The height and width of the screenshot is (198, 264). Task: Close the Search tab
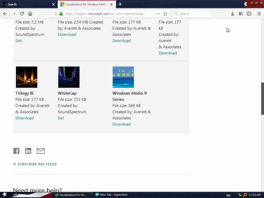coord(53,4)
